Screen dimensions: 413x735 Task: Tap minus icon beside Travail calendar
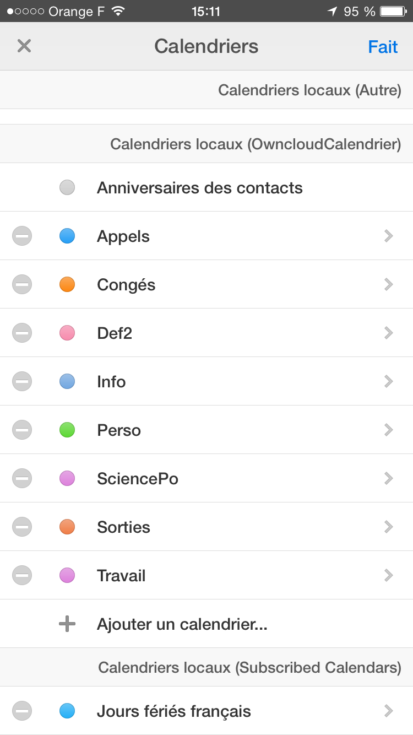pos(22,576)
